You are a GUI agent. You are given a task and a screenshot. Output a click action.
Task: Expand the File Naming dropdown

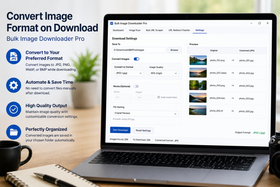(x=146, y=114)
